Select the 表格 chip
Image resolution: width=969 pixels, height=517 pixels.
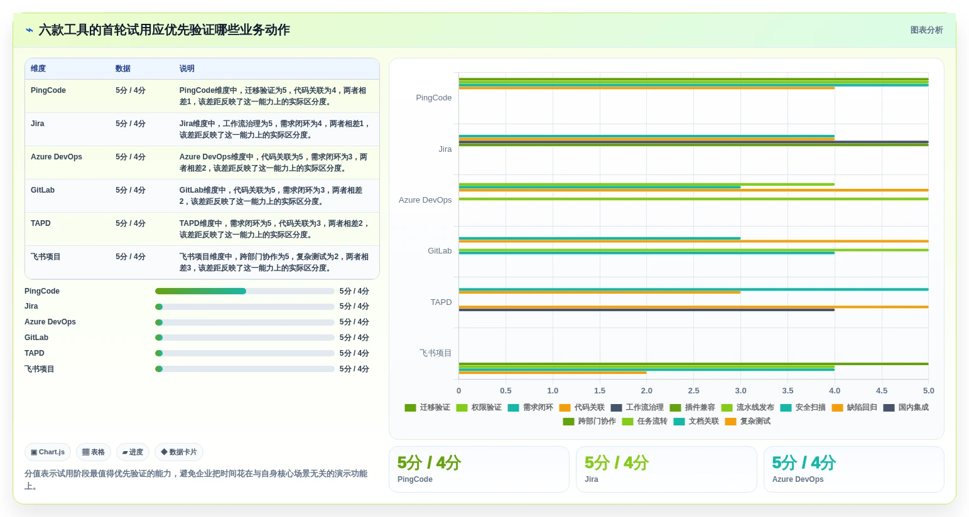94,452
